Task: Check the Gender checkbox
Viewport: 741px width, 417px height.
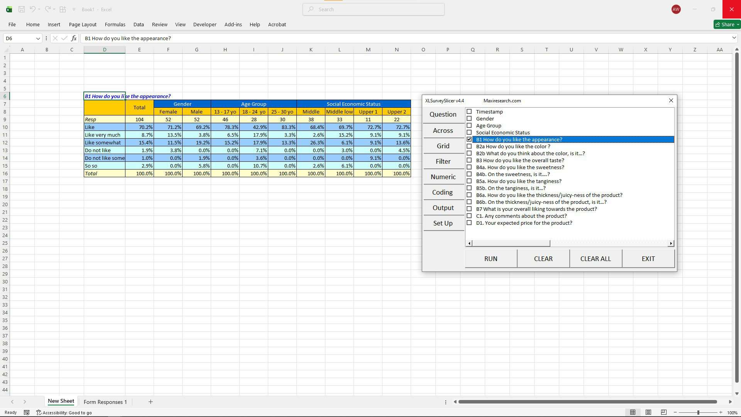Action: click(469, 119)
